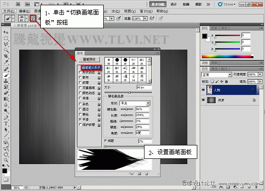Select the Eyedropper tool
This screenshot has height=191, width=265.
[6, 62]
